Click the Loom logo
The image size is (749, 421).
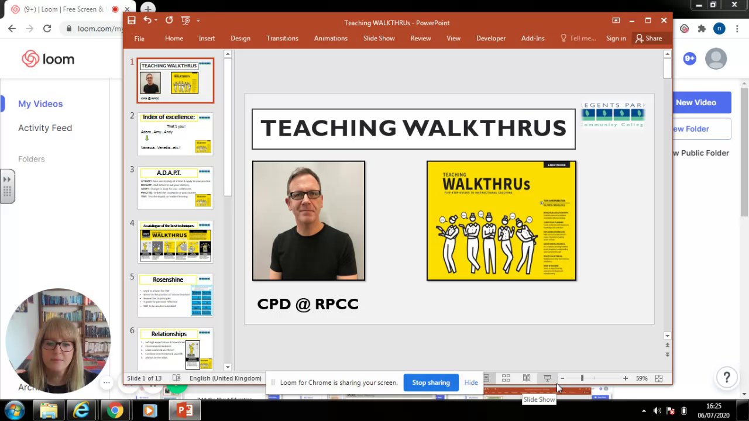click(x=48, y=59)
